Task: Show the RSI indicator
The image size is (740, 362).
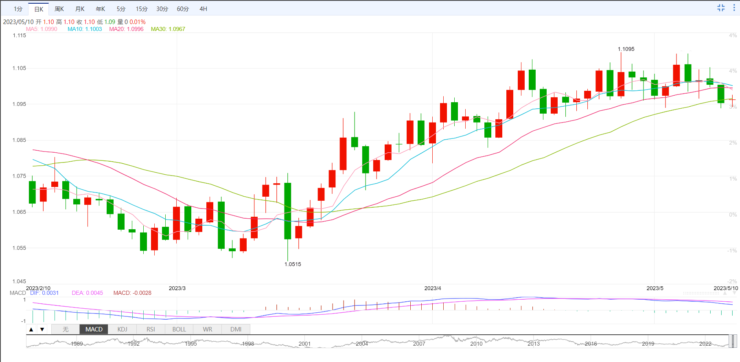Action: [x=151, y=329]
